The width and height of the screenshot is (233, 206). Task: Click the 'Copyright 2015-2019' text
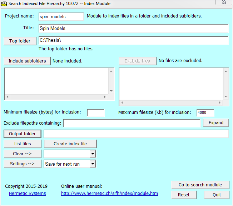[26, 186]
